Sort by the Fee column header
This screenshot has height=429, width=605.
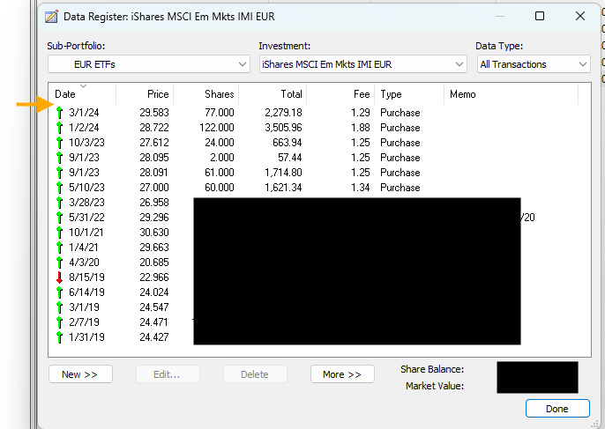click(x=340, y=94)
